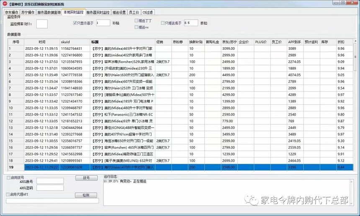Click the 松下(Panasonic)三门冰箱 title cell
360x216 pixels.
pos(123,115)
